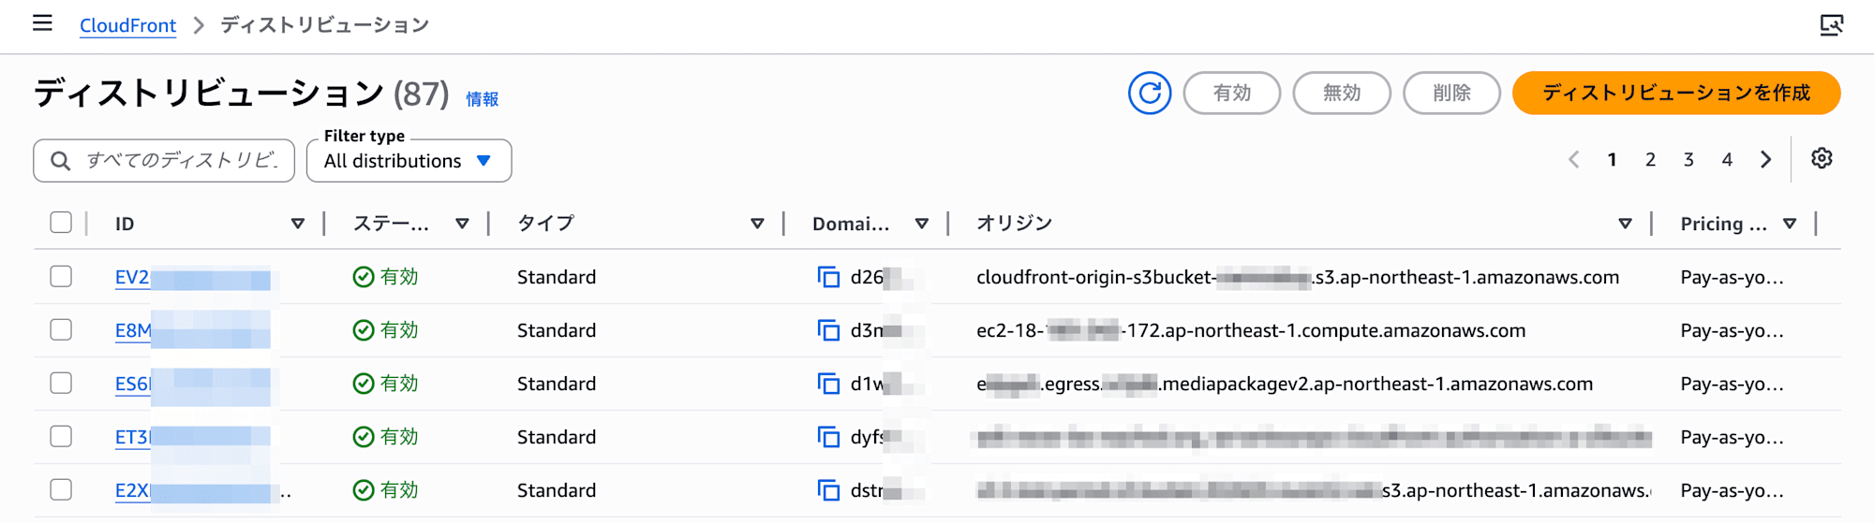Click the search magnifier icon
This screenshot has width=1874, height=523.
click(60, 161)
